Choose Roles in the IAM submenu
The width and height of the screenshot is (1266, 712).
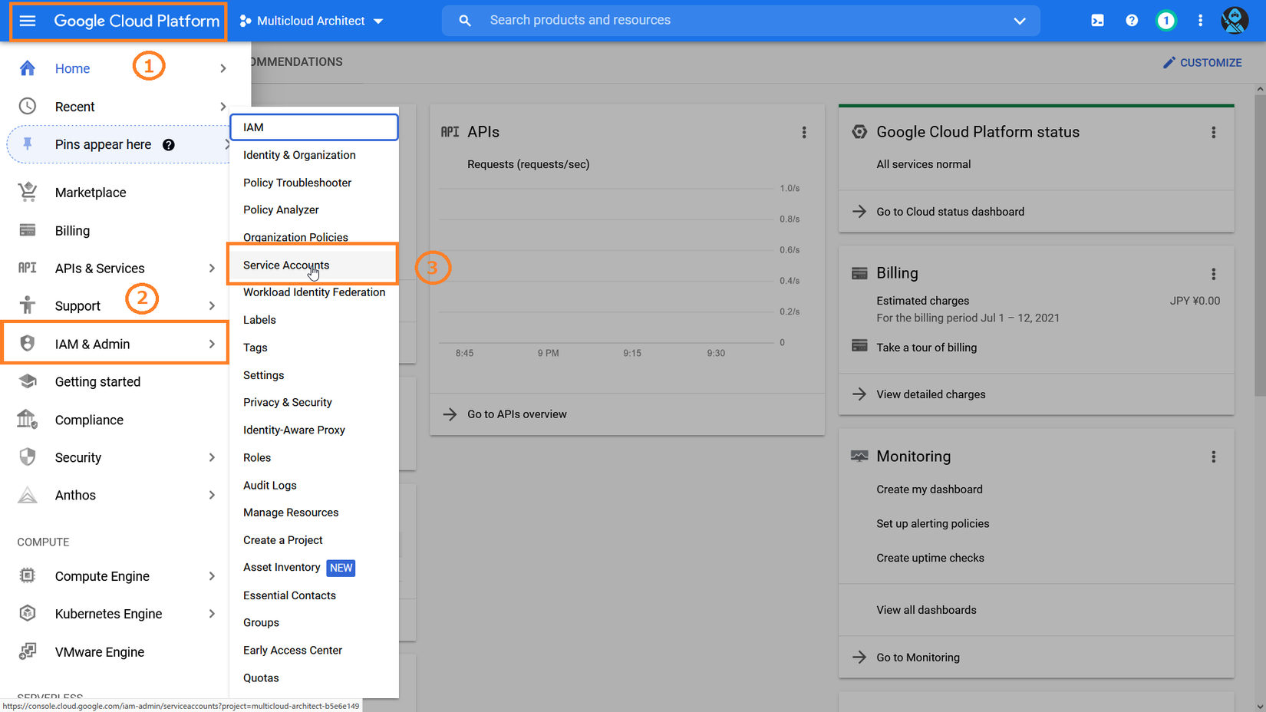click(257, 458)
